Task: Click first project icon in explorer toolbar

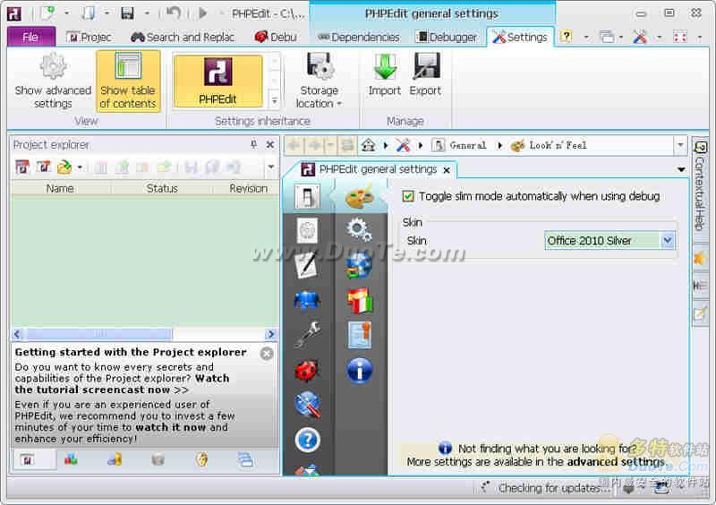Action: [21, 167]
